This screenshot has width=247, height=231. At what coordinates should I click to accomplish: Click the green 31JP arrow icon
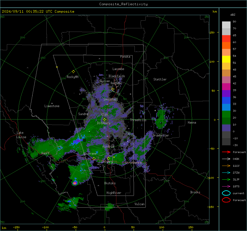226,179
